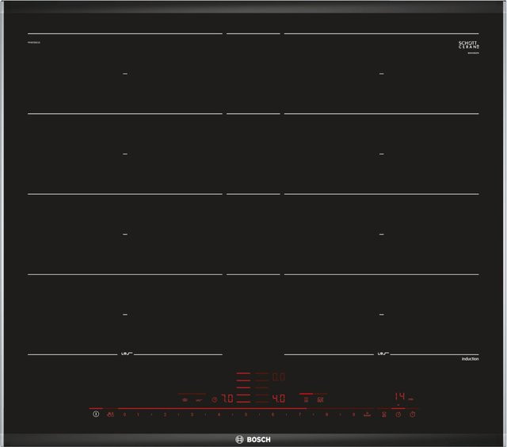Screen dimensions: 507x447
Task: Select power level 4 on the slider
Action: point(219,415)
